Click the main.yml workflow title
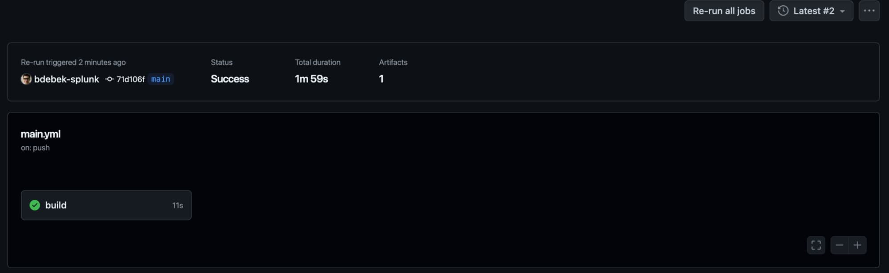The height and width of the screenshot is (273, 889). tap(40, 134)
